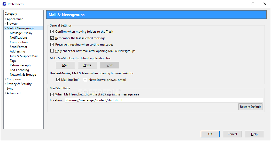This screenshot has width=271, height=141.
Task: Expand the Browser category arrow
Action: coord(5,24)
